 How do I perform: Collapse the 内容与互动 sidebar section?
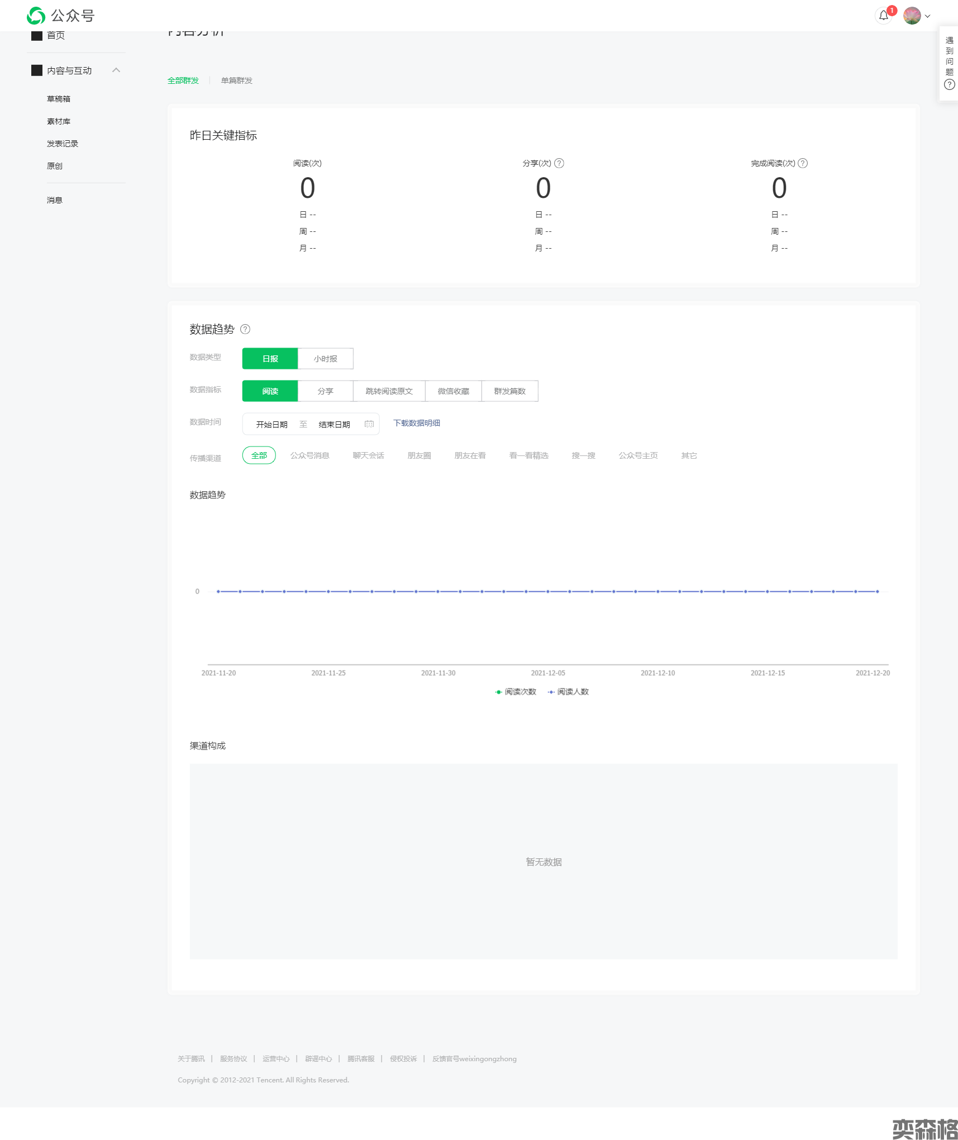[x=116, y=70]
